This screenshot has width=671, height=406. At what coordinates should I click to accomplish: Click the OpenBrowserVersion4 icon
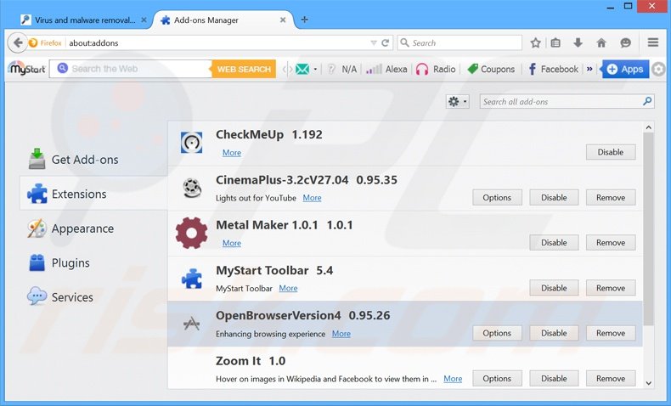click(191, 324)
